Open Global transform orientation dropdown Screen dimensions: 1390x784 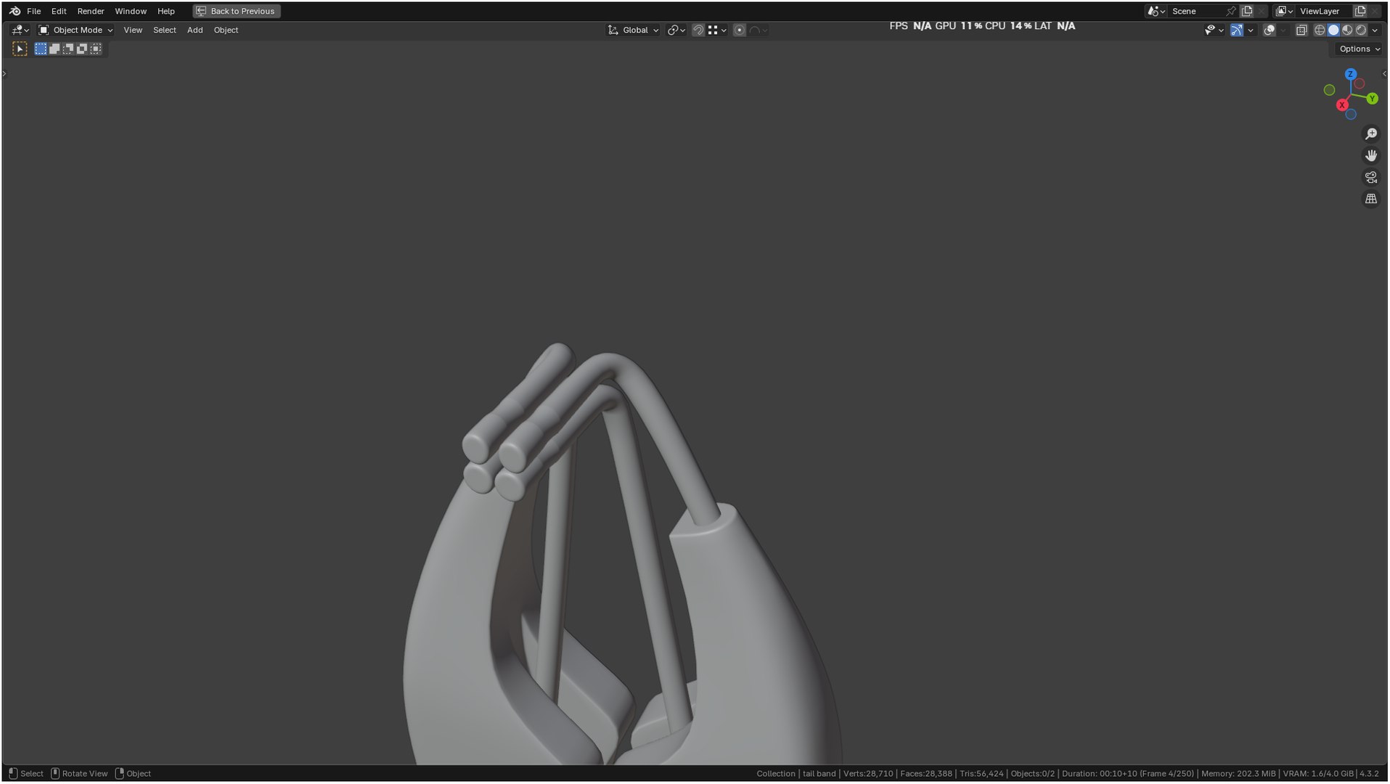point(634,30)
